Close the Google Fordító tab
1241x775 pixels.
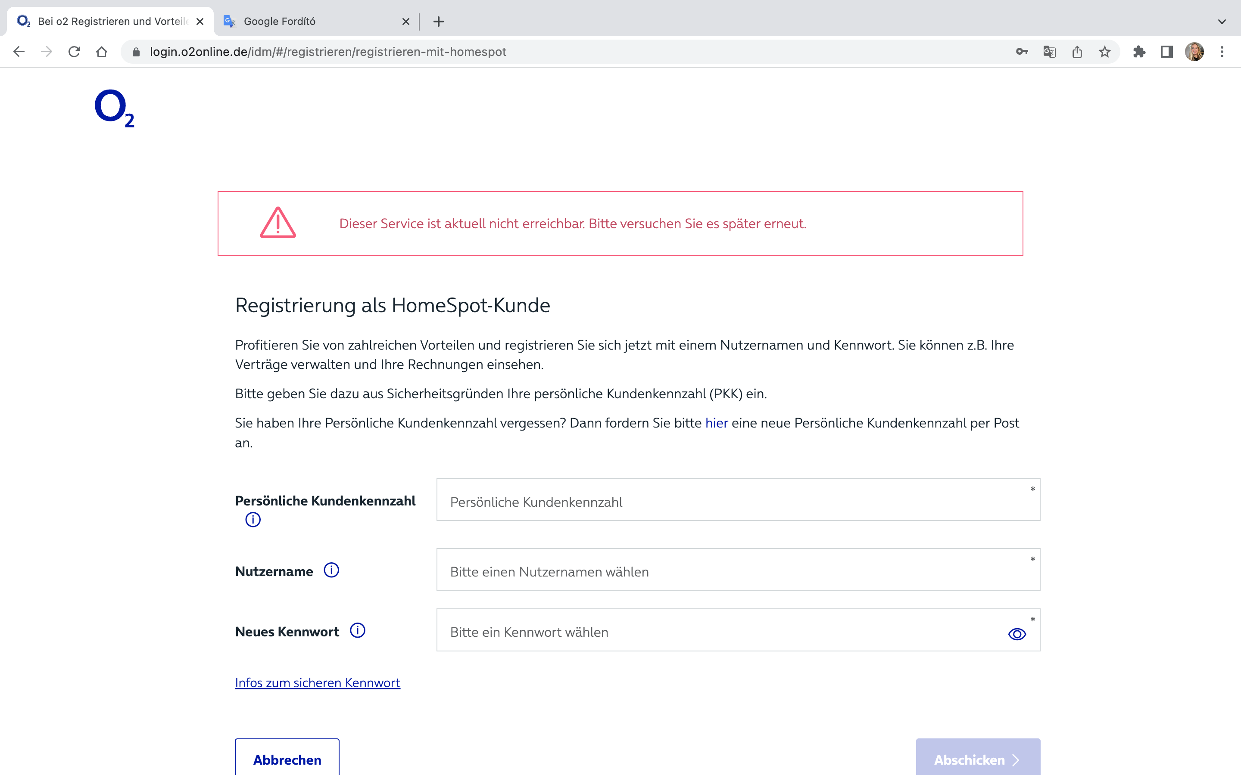click(x=405, y=22)
